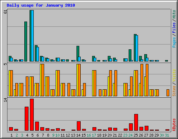
Task: Click day label 15 on the x-axis
Action: coord(83,135)
